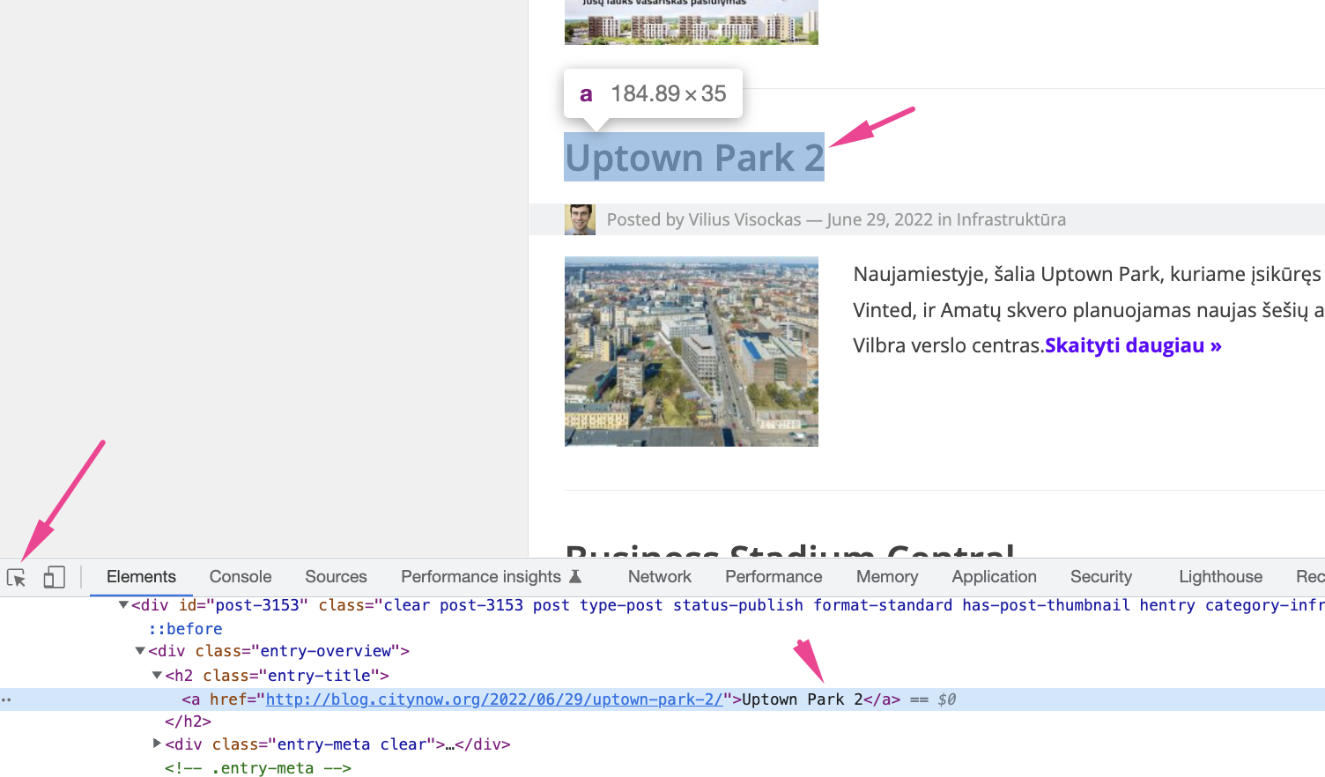1325x777 pixels.
Task: Collapse the h2 entry-title node
Action: [x=157, y=676]
